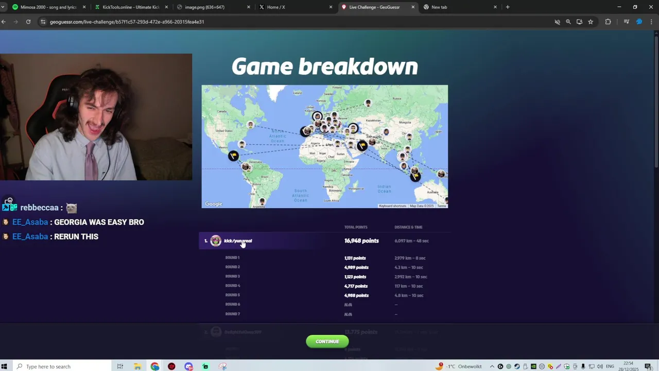
Task: Click the ROUND 2 row label
Action: [232, 267]
